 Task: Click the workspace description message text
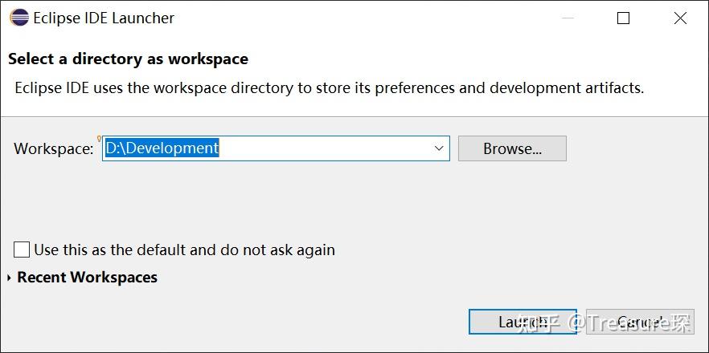329,87
